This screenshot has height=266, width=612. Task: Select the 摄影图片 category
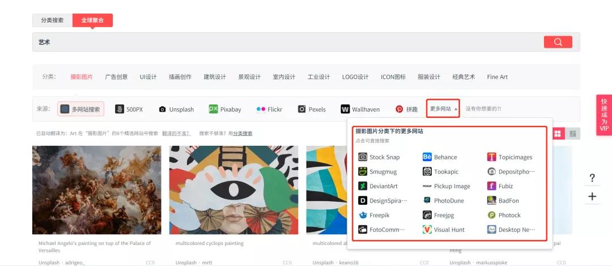[x=82, y=77]
